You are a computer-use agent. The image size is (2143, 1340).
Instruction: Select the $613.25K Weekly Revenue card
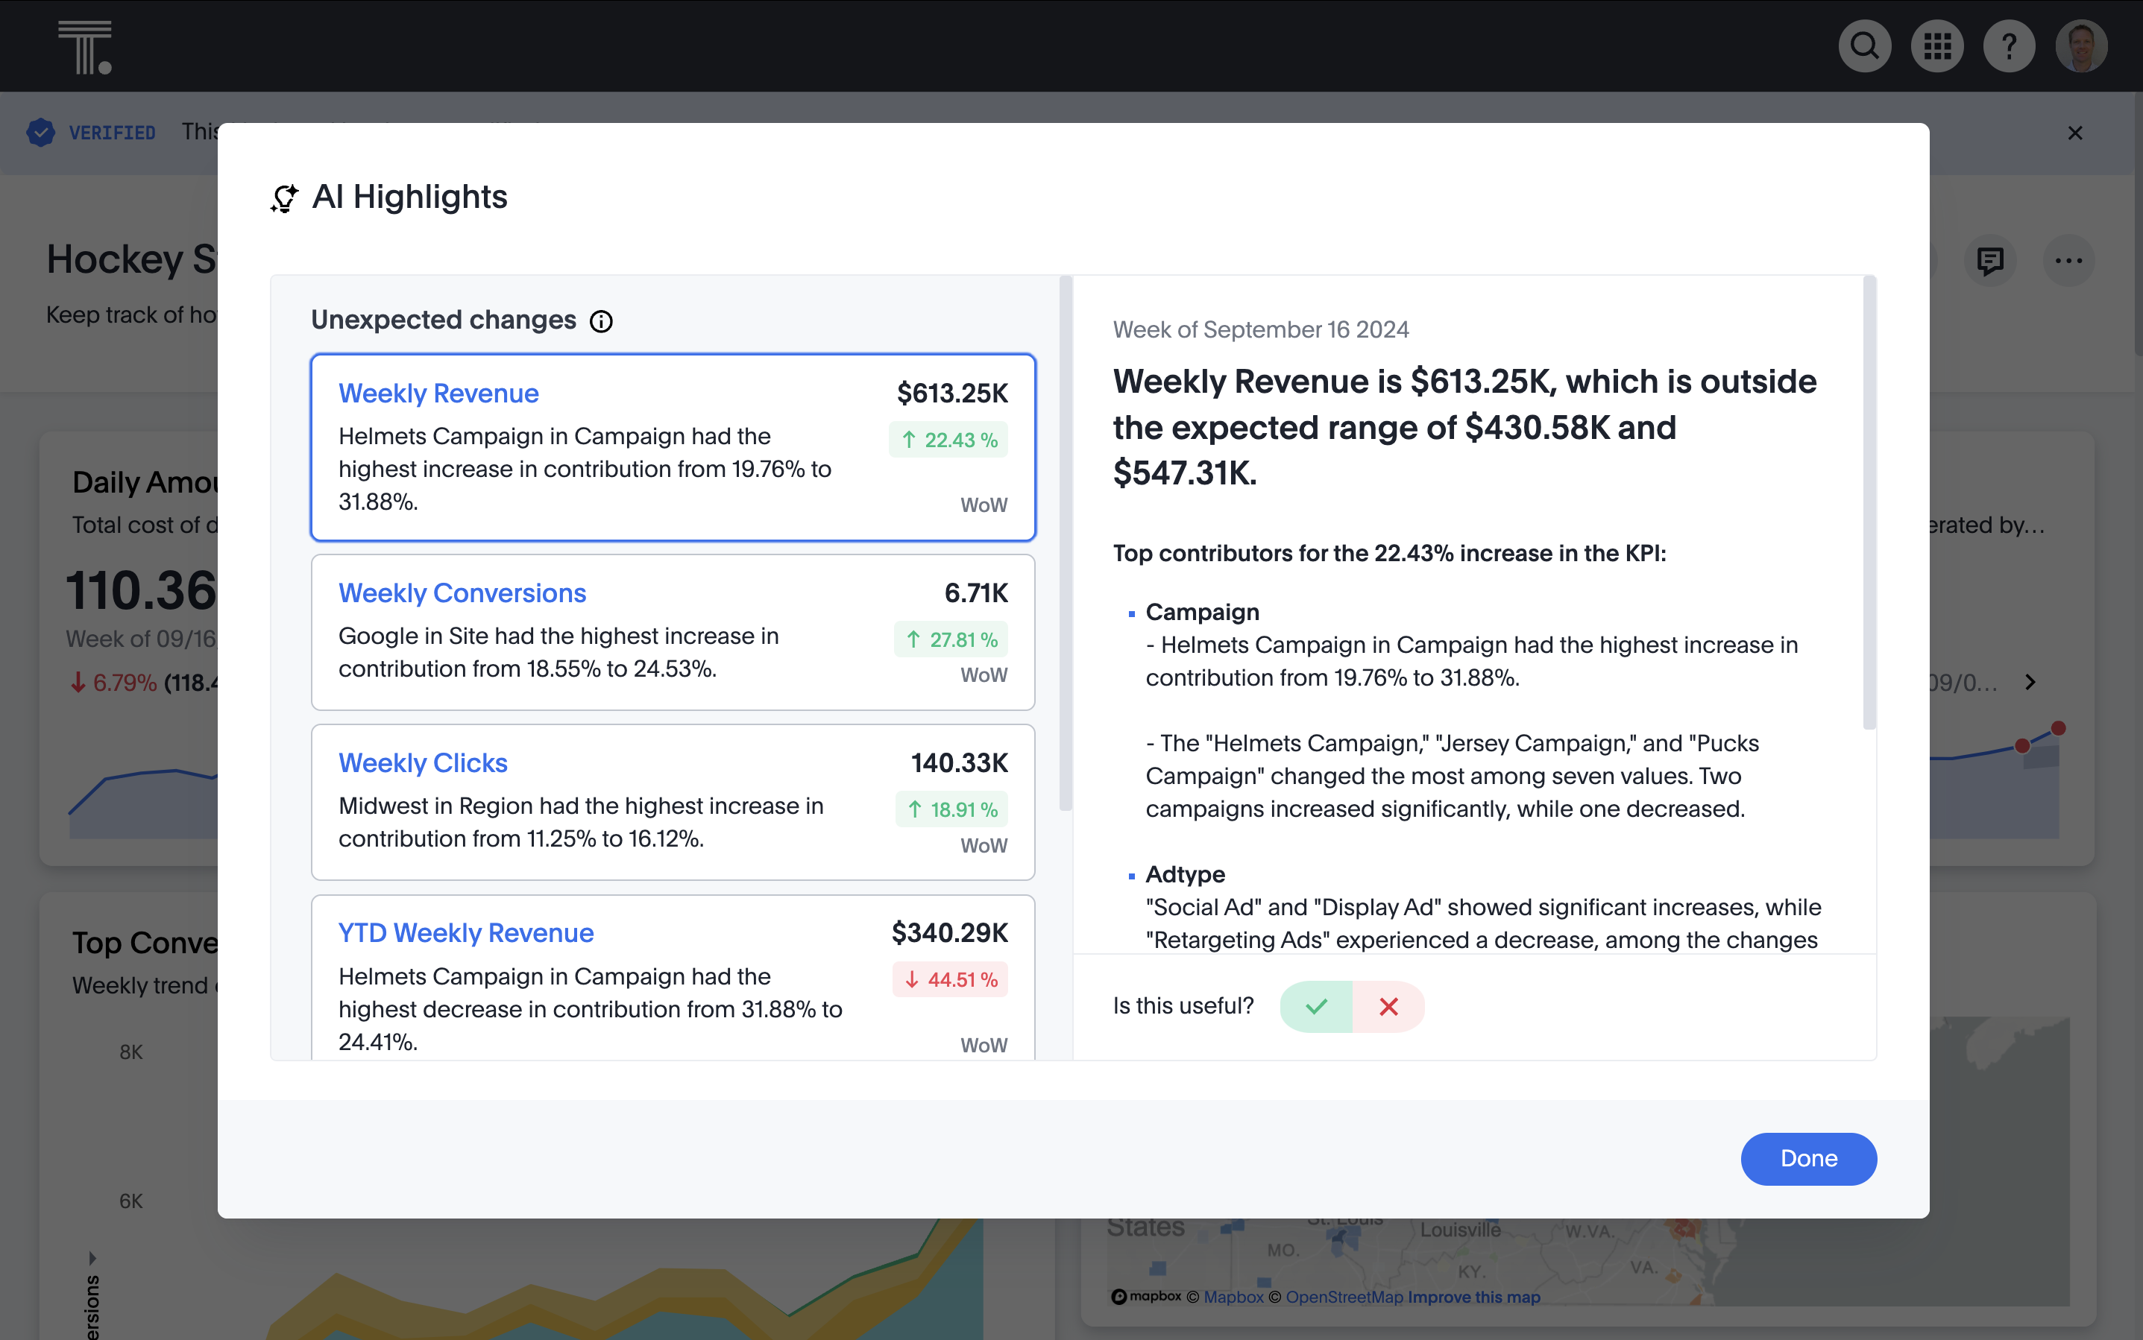673,446
